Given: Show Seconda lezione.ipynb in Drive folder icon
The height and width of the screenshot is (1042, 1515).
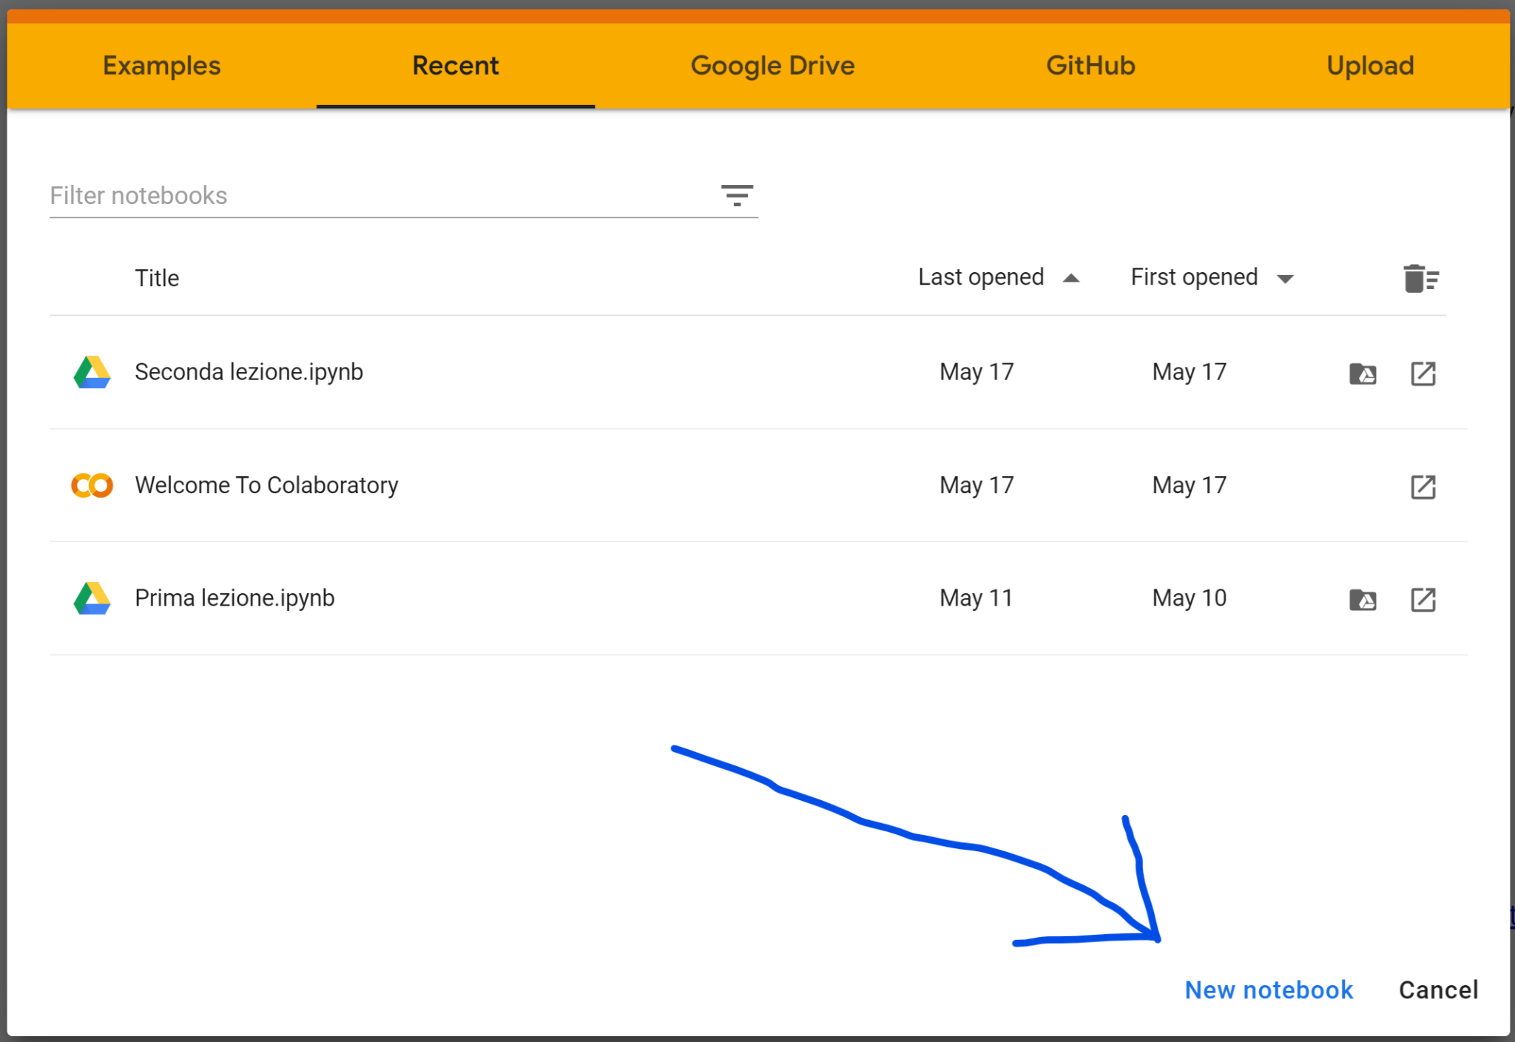Looking at the screenshot, I should pos(1363,373).
